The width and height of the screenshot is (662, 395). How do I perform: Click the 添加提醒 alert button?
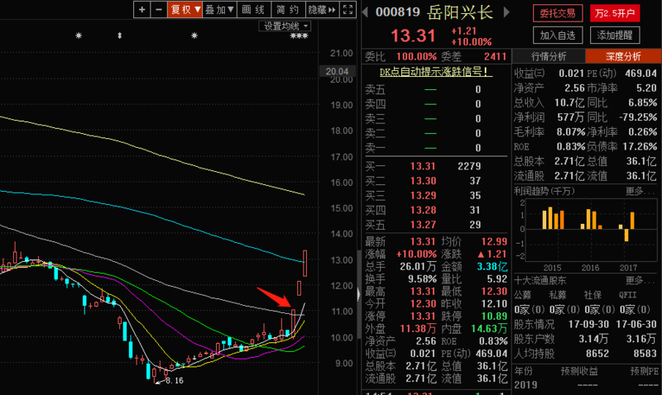pos(615,36)
